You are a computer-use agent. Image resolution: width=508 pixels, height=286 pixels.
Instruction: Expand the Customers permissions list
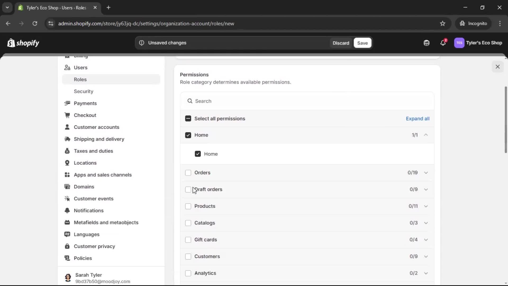[426, 256]
